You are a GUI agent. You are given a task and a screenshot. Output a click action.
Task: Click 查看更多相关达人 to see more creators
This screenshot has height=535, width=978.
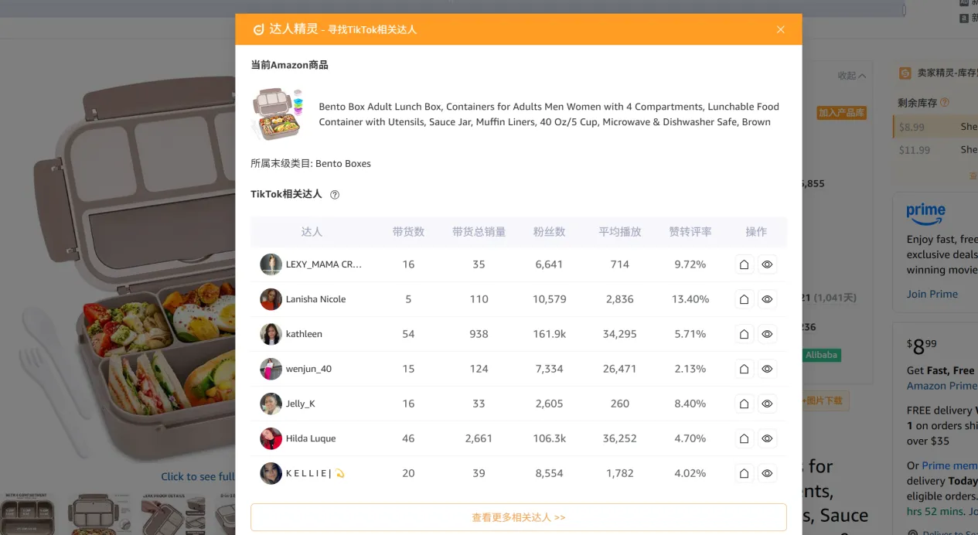(x=518, y=516)
